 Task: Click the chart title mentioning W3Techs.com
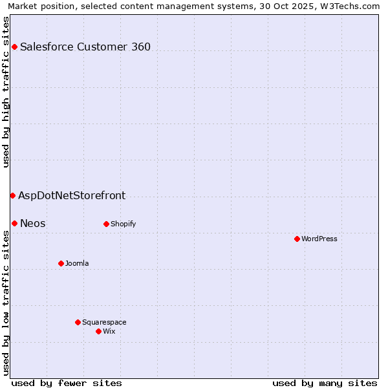coord(194,6)
